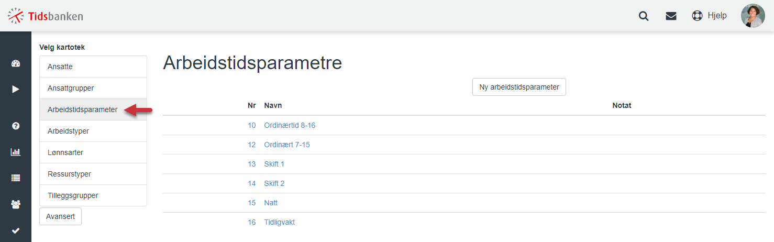Open the messages envelope icon
774x242 pixels.
[671, 16]
